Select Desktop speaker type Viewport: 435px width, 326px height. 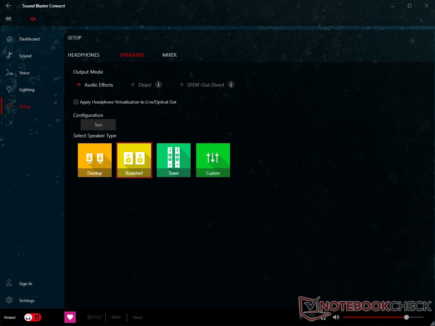pos(95,160)
